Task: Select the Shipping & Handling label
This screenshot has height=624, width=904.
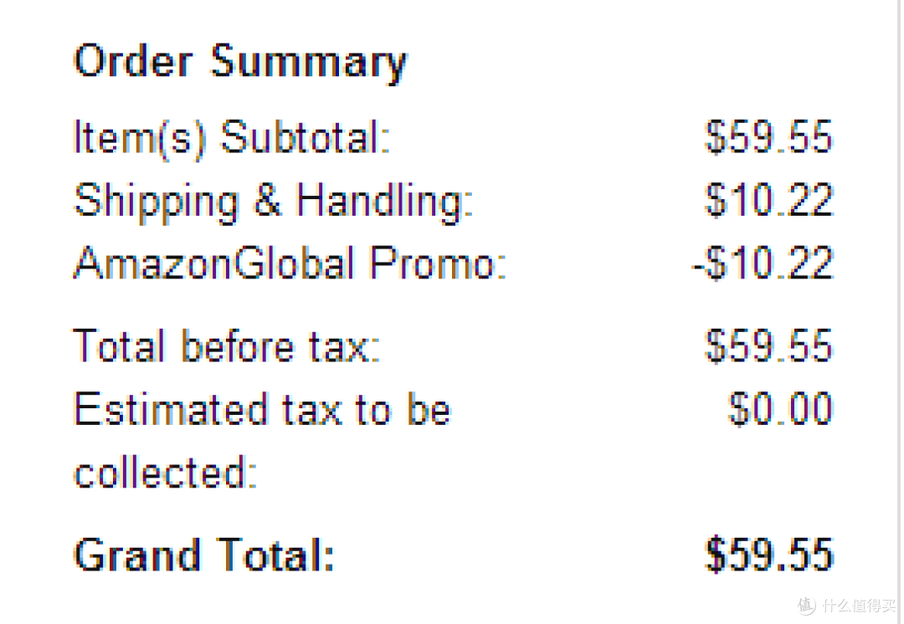Action: coord(274,202)
